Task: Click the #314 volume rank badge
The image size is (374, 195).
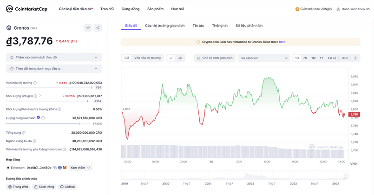Action: click(x=98, y=101)
